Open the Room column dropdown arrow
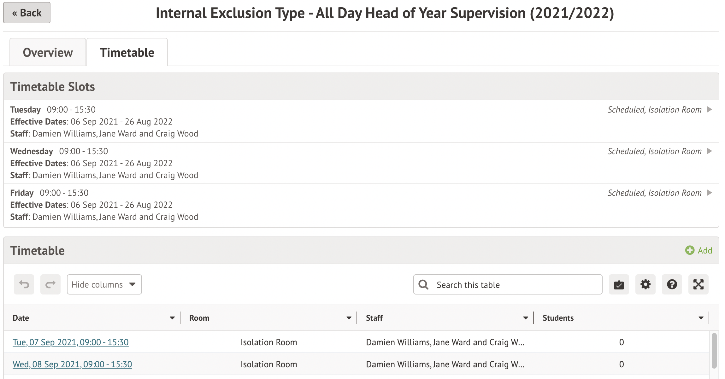725x379 pixels. (349, 318)
